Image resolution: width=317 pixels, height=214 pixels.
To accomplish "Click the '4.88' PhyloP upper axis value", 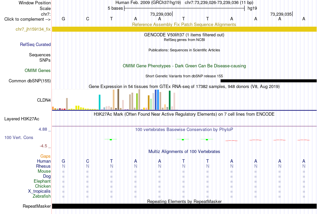I will 43,129.
